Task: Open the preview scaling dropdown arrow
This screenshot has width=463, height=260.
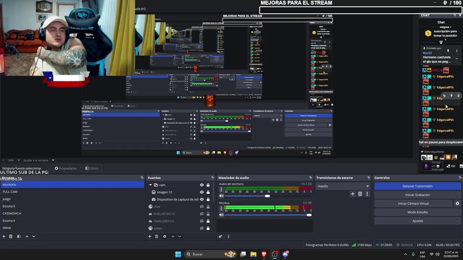Action: point(53,160)
